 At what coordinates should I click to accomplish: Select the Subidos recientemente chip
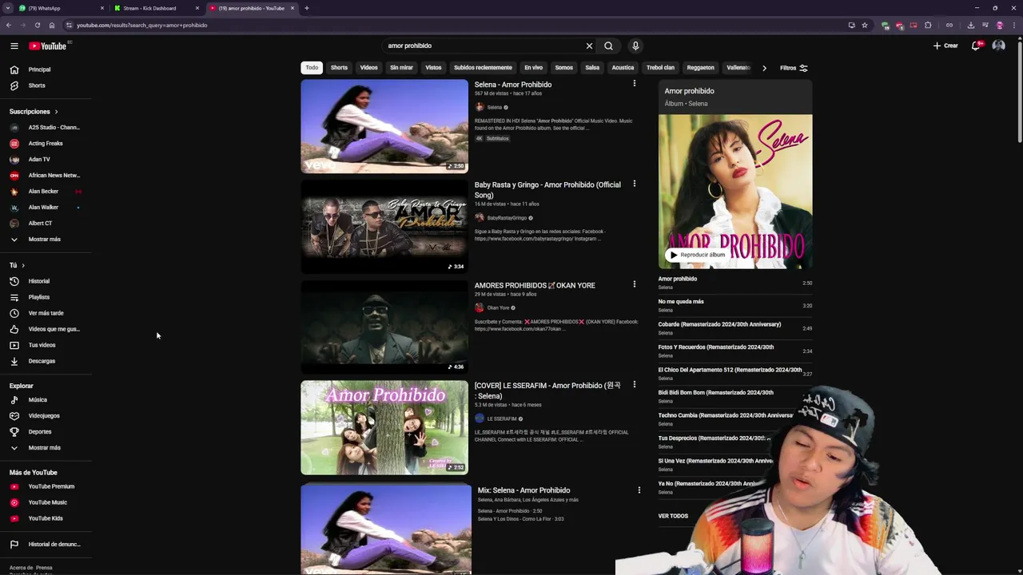(x=483, y=68)
